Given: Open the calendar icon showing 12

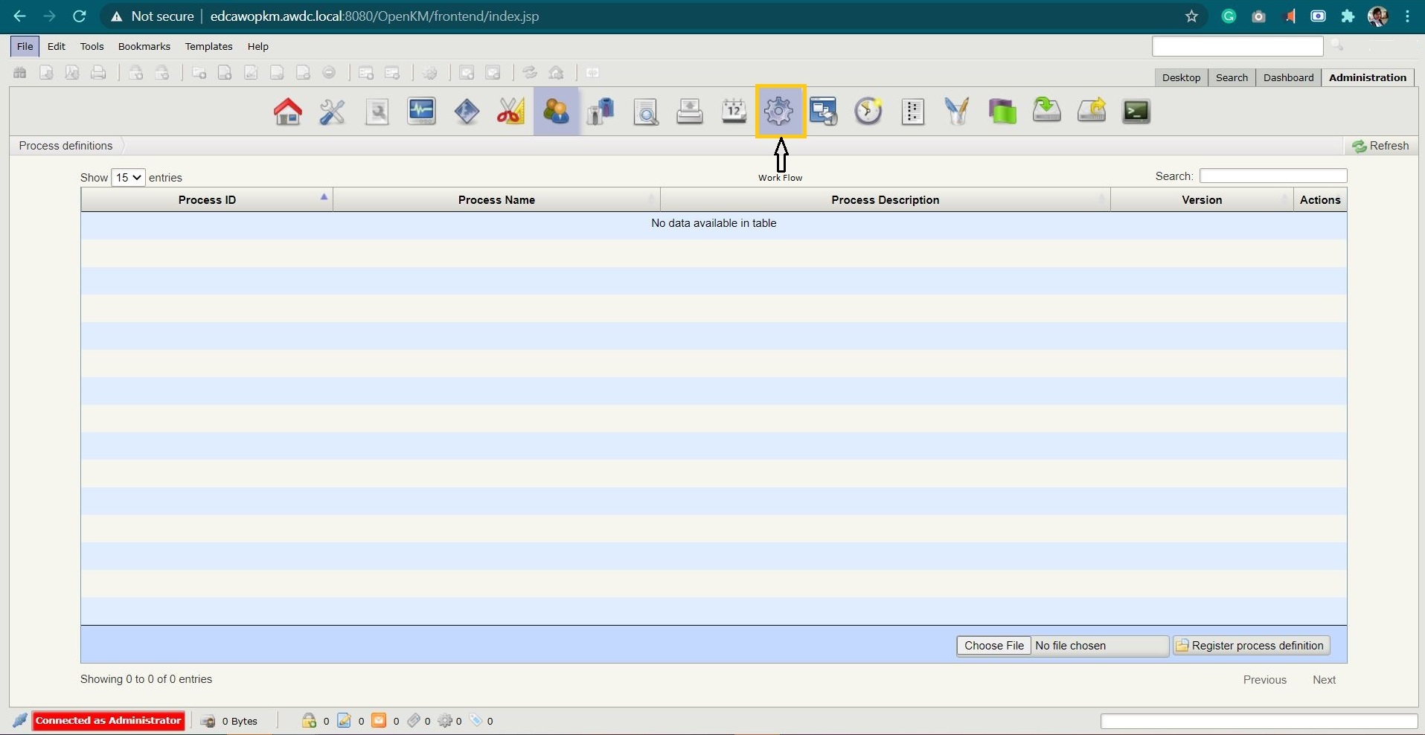Looking at the screenshot, I should tap(734, 112).
